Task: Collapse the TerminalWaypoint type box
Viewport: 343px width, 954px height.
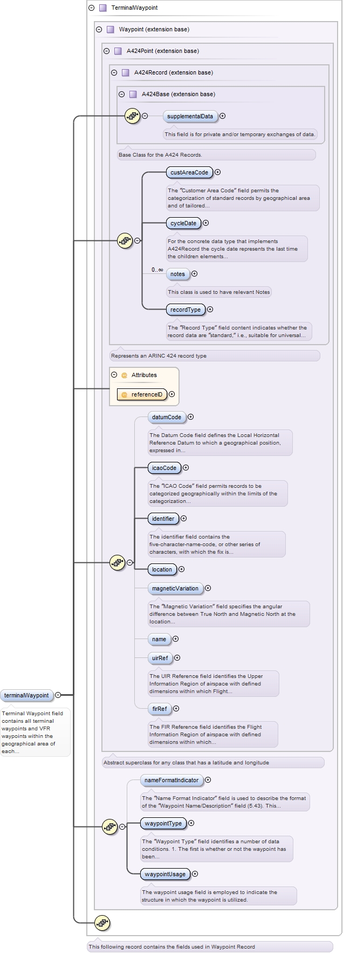Action: pos(91,8)
